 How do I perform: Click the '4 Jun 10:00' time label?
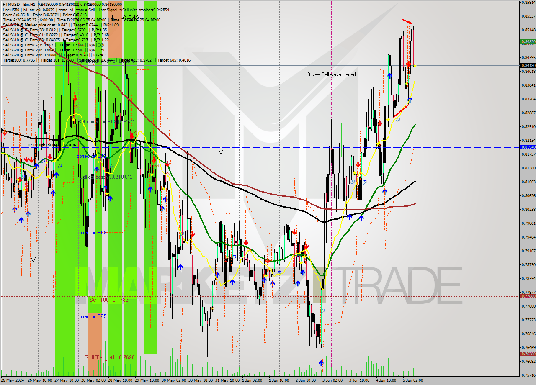[x=387, y=380]
